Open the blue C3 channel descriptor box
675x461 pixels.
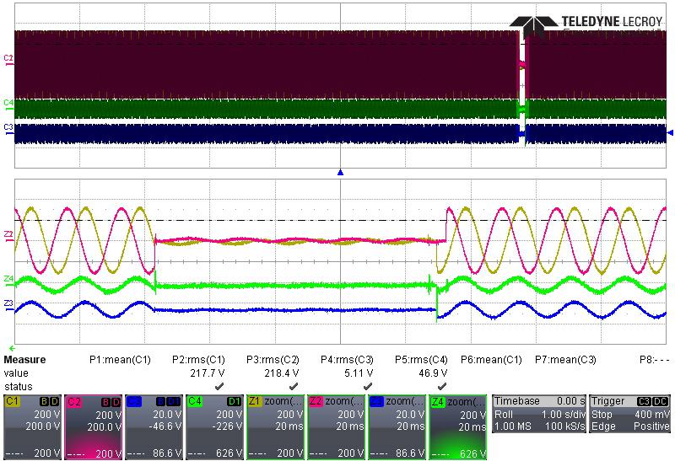tap(153, 426)
